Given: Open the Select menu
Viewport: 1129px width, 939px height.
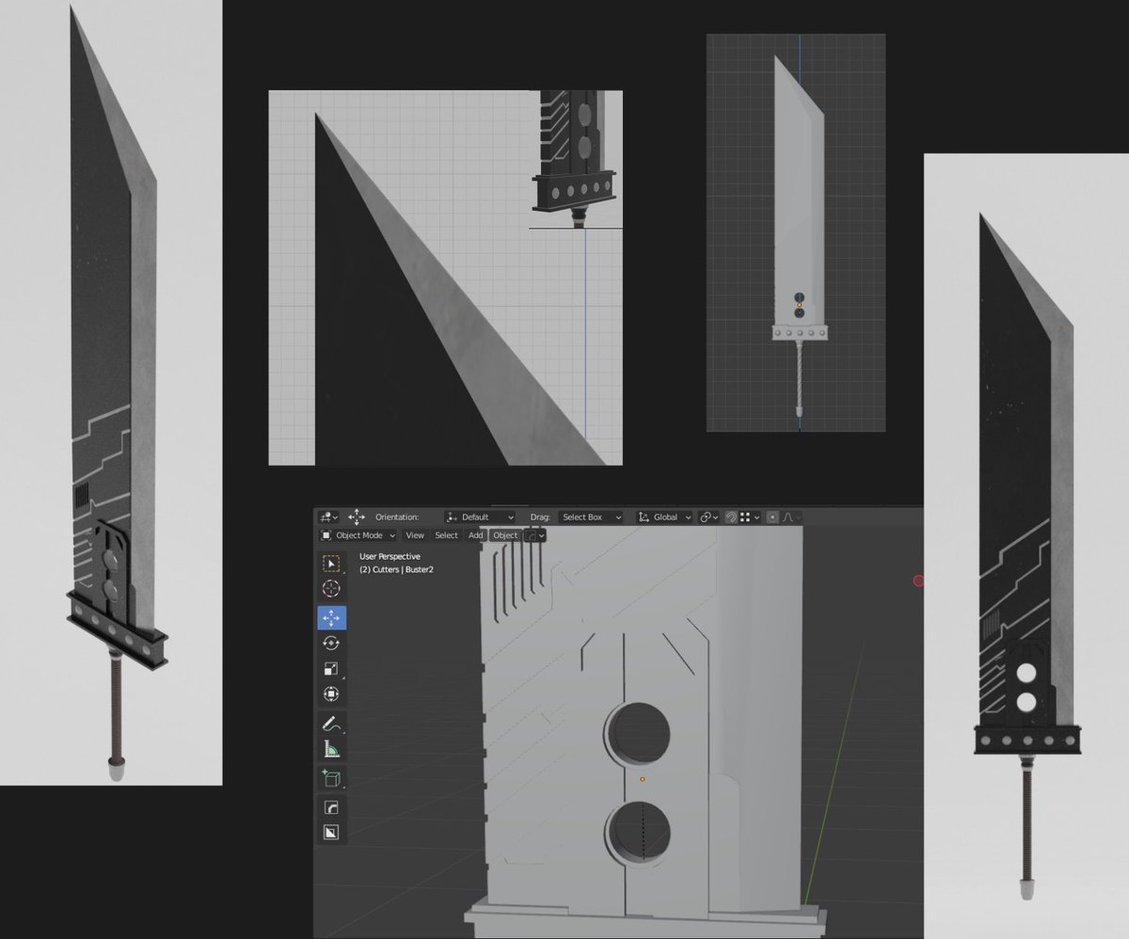Looking at the screenshot, I should click(446, 535).
